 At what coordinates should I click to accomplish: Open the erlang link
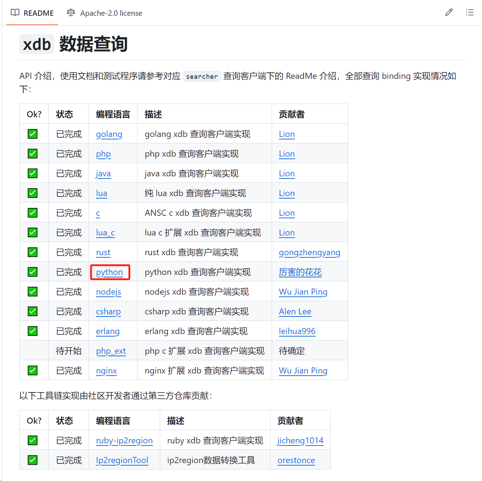pyautogui.click(x=108, y=331)
